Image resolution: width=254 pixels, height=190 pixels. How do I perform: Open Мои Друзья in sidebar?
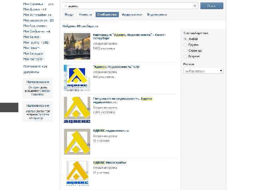35,9
